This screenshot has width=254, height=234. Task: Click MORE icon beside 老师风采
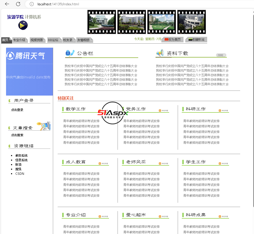(x=164, y=164)
